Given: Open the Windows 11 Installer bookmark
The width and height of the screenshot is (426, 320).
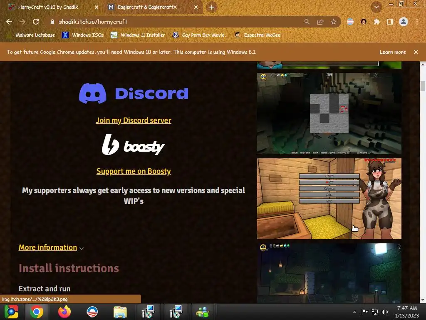Looking at the screenshot, I should [138, 35].
